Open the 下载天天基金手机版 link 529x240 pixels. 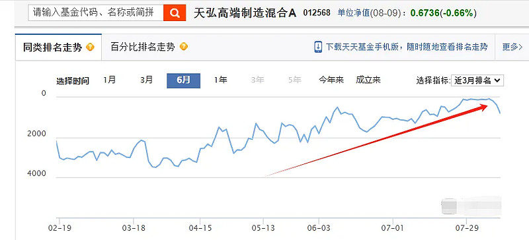coord(407,47)
